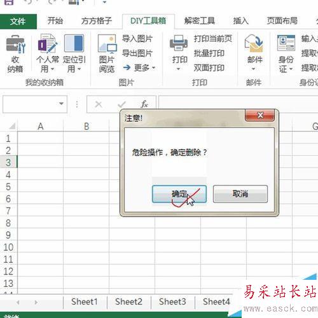Select row 10 header

(8, 247)
